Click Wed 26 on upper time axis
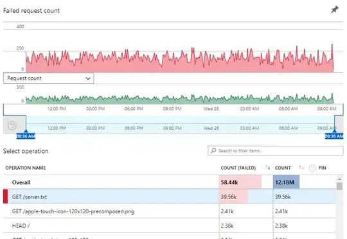347x239 pixels. point(211,109)
